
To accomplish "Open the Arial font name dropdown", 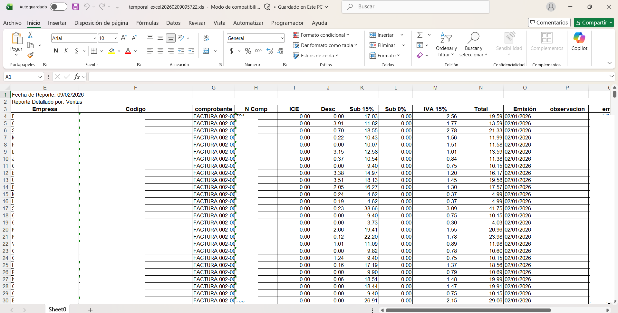I will pyautogui.click(x=95, y=38).
